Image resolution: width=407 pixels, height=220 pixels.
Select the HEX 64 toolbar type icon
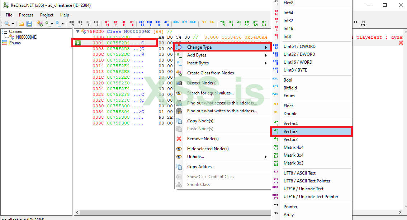(72, 24)
